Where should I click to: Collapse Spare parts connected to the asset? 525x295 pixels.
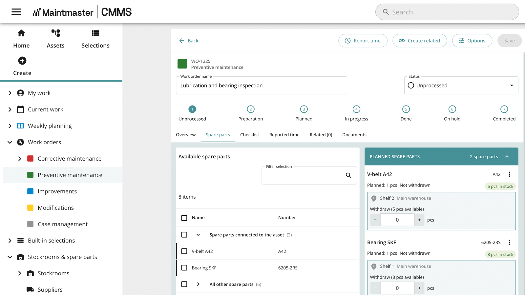click(198, 235)
